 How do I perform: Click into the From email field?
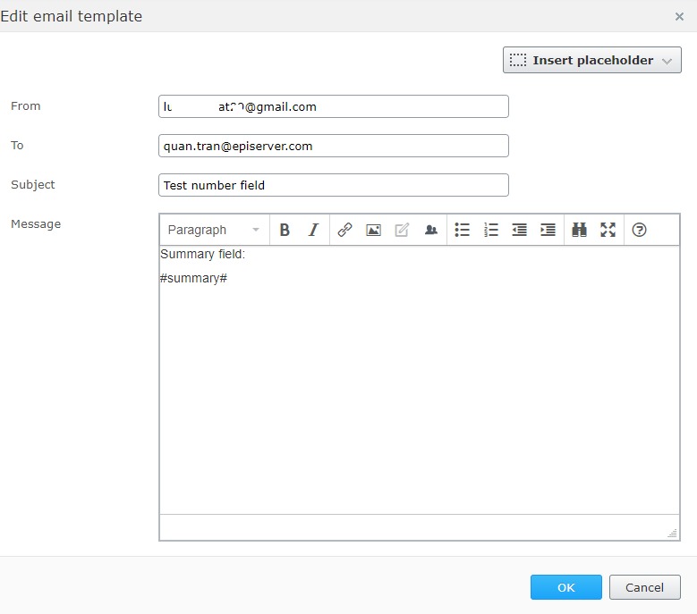click(333, 106)
